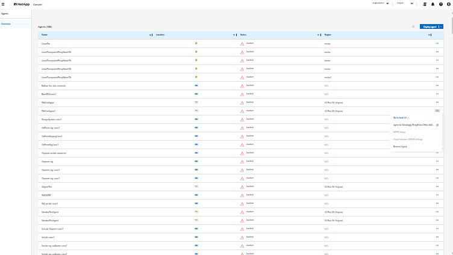Open the hamburger navigation menu
The width and height of the screenshot is (453, 255).
3,4
